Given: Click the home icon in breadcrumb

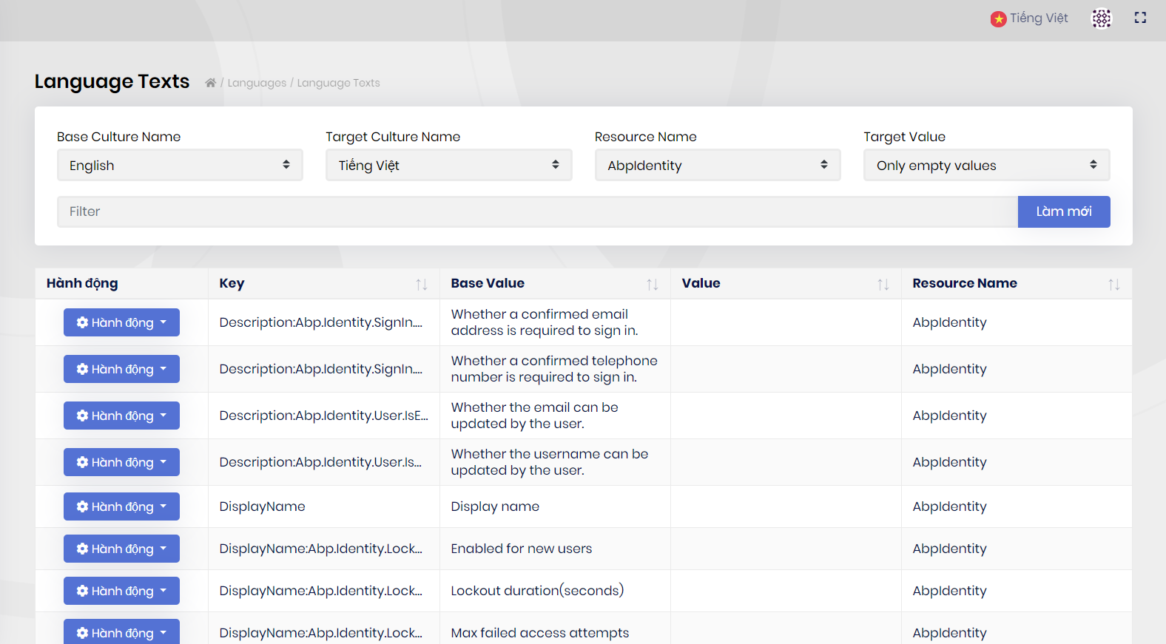Looking at the screenshot, I should click(211, 83).
